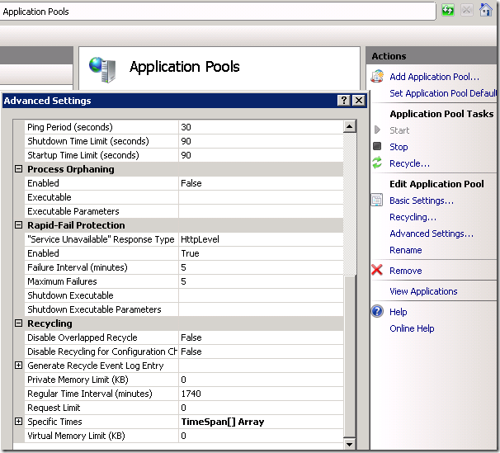Click scrollbar up arrow in settings list
This screenshot has height=453, width=500.
coord(350,126)
